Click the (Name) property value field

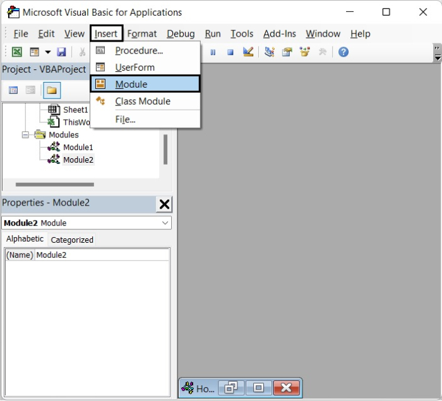tap(101, 255)
